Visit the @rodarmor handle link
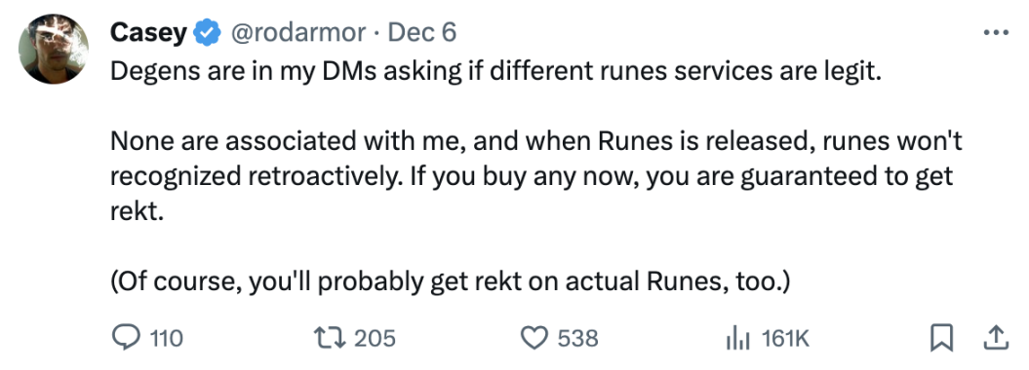Viewport: 1029px width, 370px height. (296, 33)
